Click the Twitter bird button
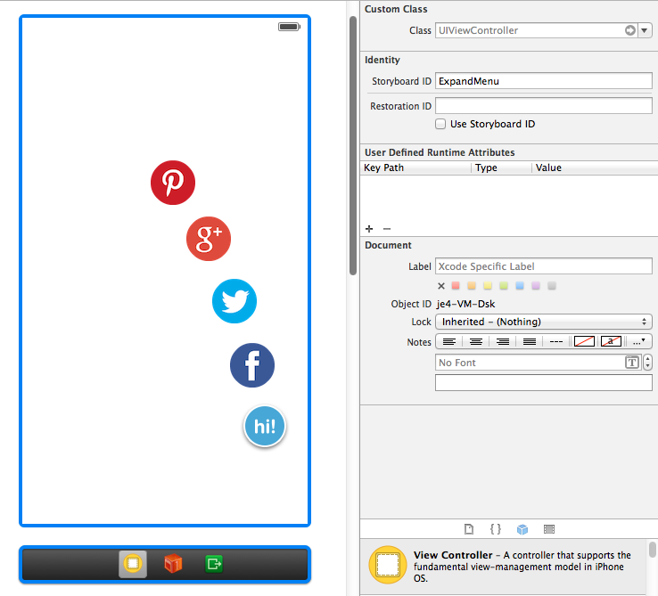The height and width of the screenshot is (596, 658). point(234,301)
